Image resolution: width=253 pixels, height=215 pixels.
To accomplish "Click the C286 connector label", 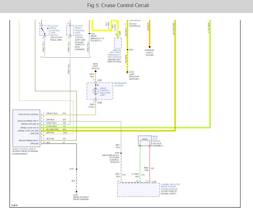I will 99,80.
